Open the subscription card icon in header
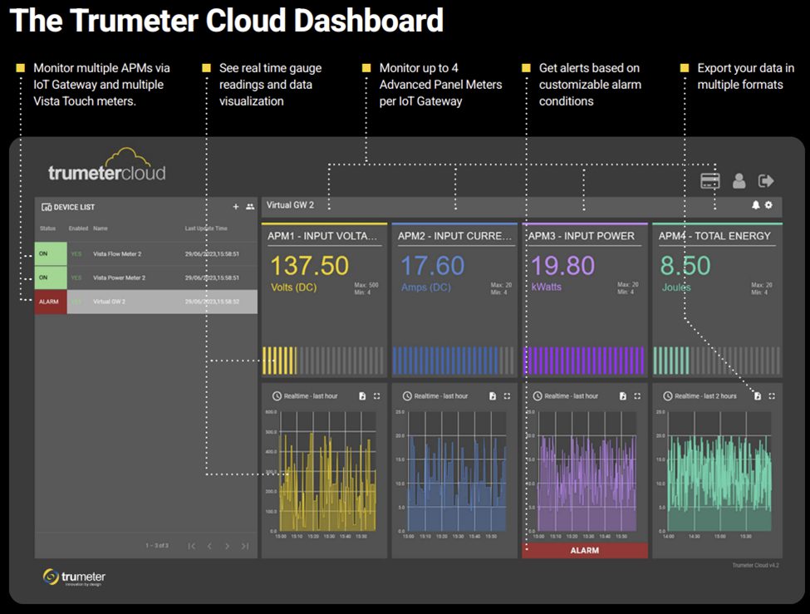The width and height of the screenshot is (810, 614). (x=710, y=181)
